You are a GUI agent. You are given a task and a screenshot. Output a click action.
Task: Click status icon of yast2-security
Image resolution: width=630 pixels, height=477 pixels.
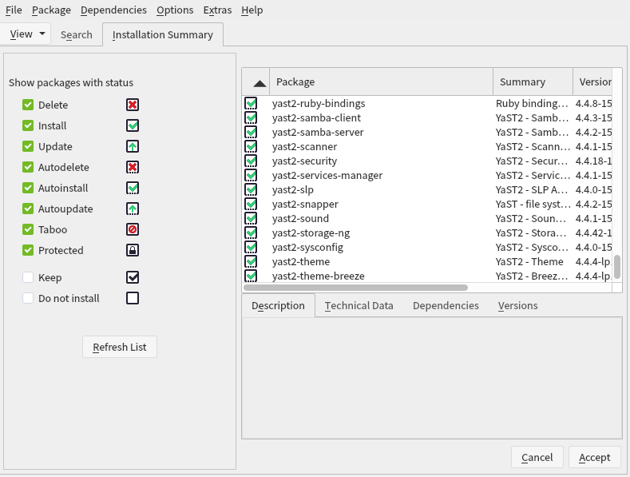251,161
